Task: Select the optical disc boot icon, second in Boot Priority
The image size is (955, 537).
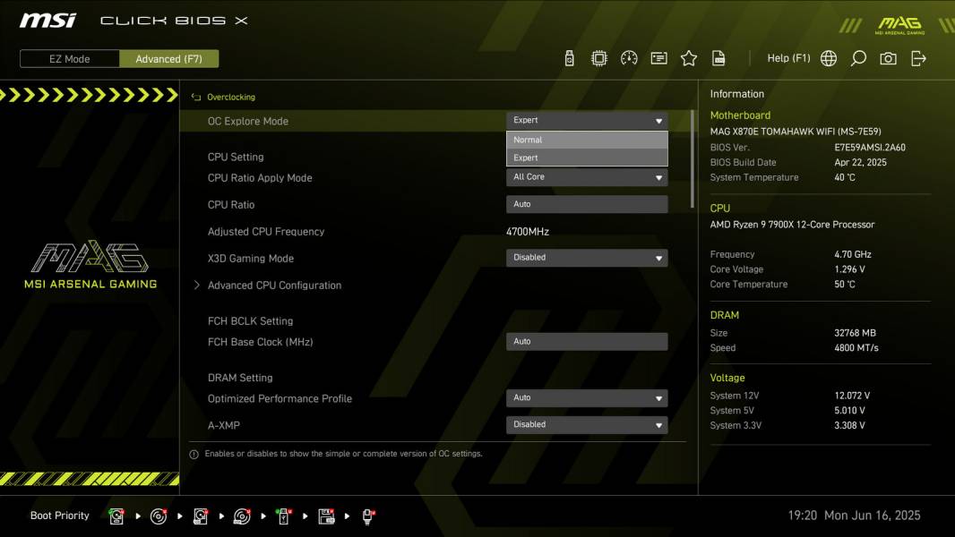Action: click(159, 516)
